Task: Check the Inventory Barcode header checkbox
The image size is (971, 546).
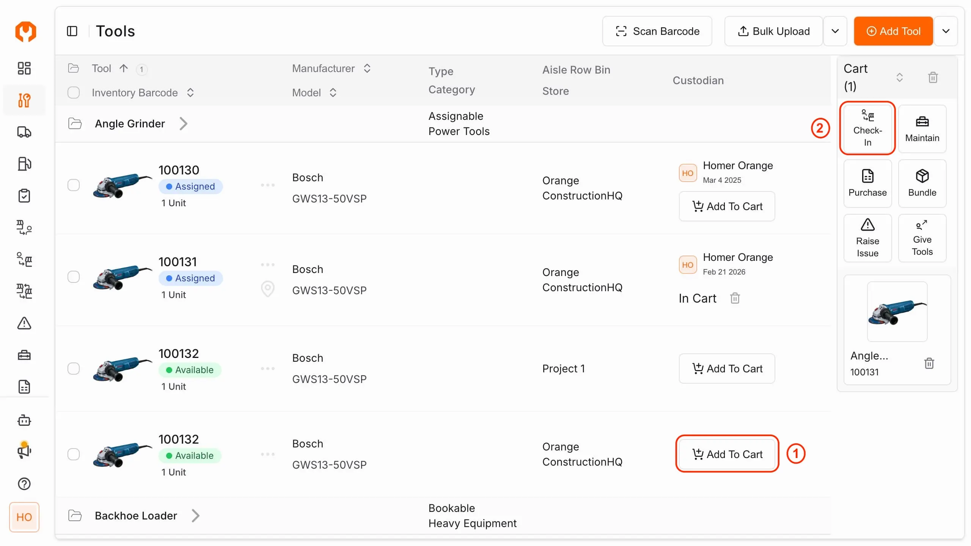Action: click(x=74, y=92)
